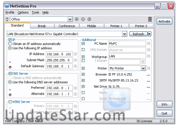Click gear icon beside Alternate DNS

(10, 95)
